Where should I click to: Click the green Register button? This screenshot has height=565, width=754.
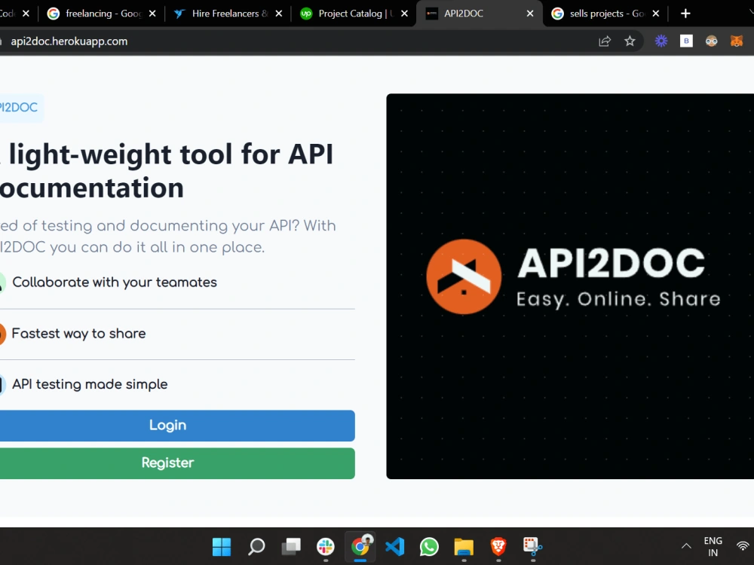(x=177, y=463)
